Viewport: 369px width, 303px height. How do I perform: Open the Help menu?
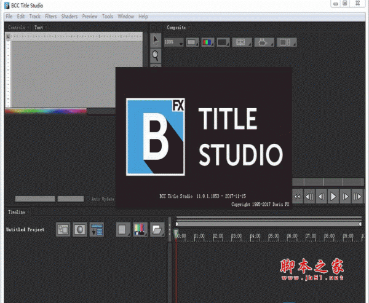click(x=143, y=17)
